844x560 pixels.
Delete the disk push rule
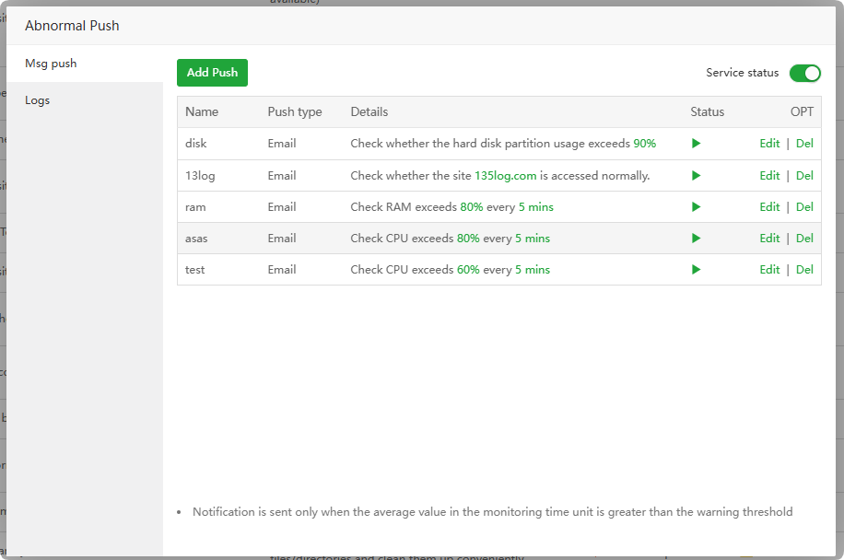(x=804, y=144)
